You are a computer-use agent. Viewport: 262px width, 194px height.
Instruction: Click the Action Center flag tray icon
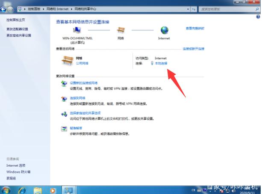222,191
